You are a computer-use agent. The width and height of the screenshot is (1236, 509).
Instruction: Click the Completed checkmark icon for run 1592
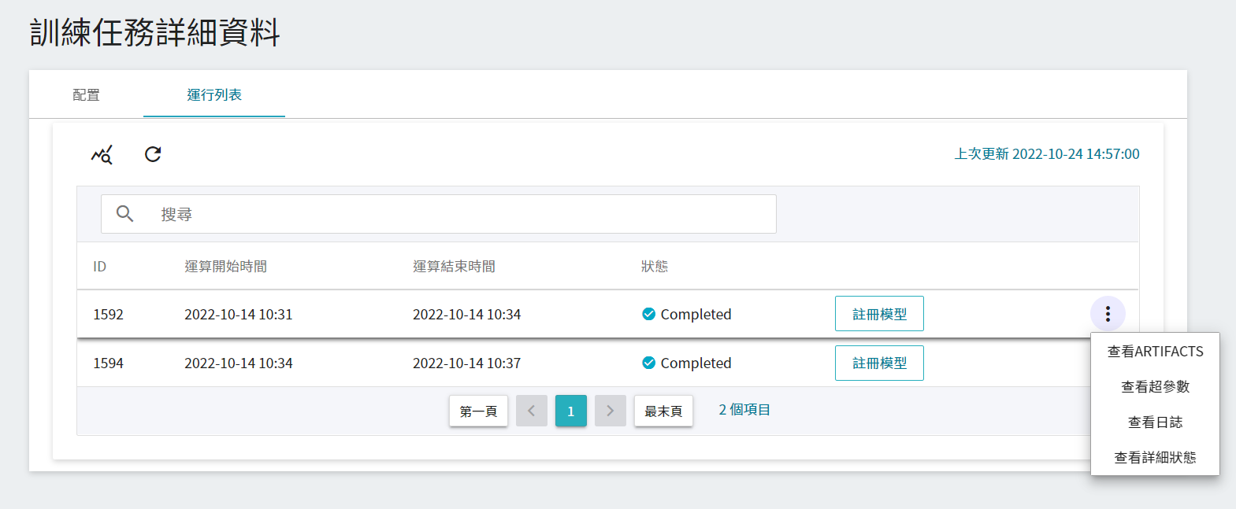(648, 314)
